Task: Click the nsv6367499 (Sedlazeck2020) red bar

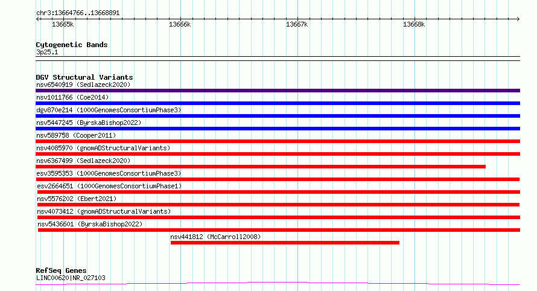Action: (x=261, y=167)
